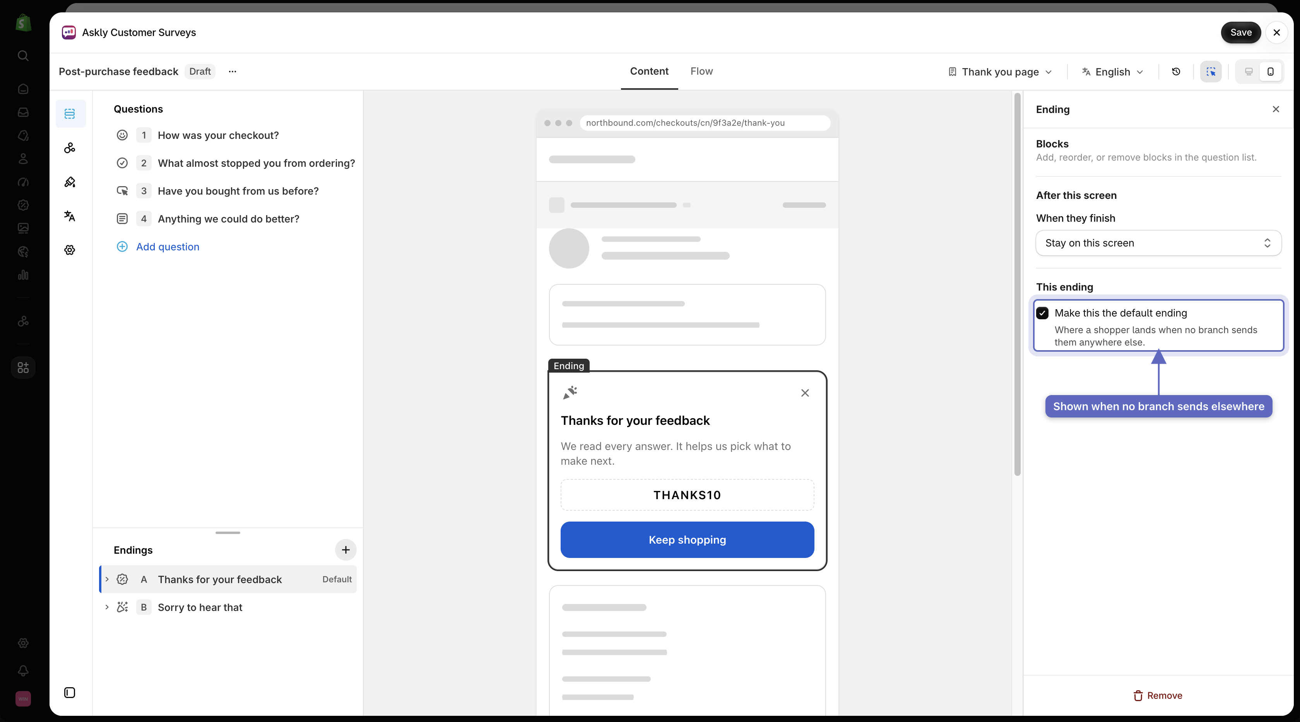Uncheck Make this the default ending

tap(1043, 313)
